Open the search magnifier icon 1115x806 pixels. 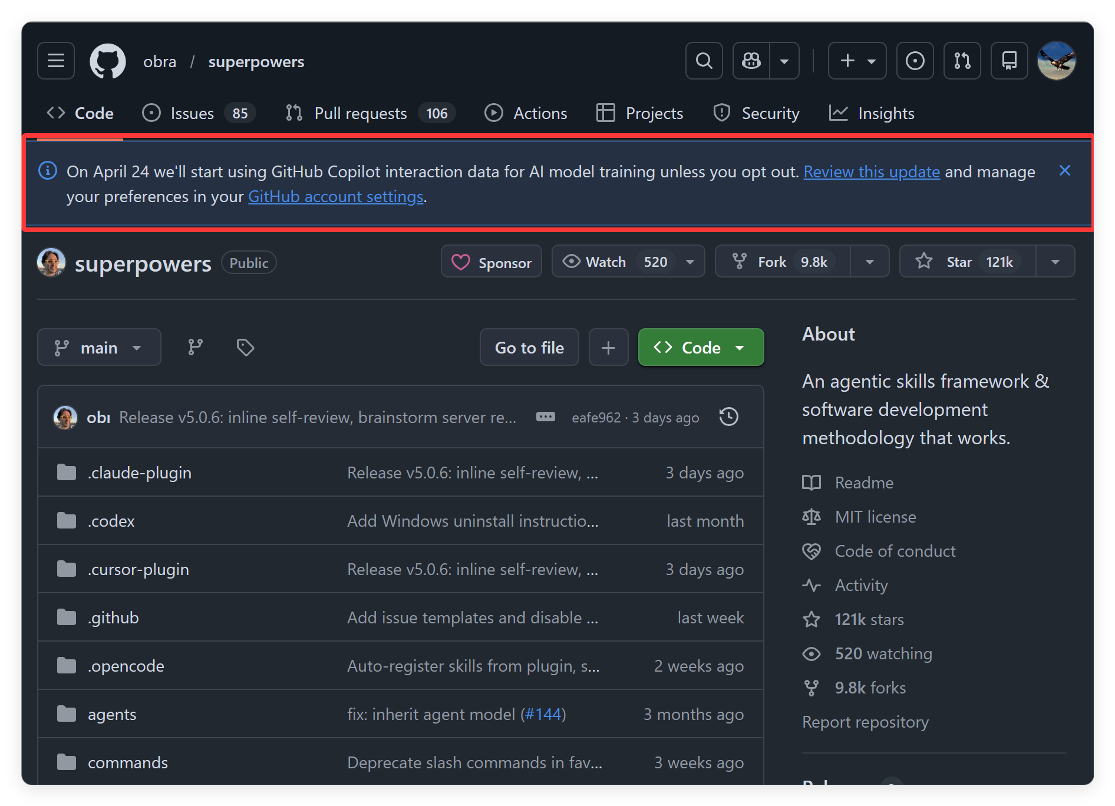click(704, 61)
